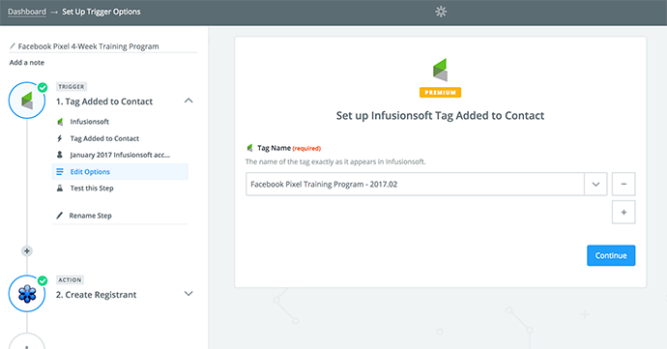Click the small Infusionsoft logo in the step list
The image size is (667, 349).
[x=60, y=122]
